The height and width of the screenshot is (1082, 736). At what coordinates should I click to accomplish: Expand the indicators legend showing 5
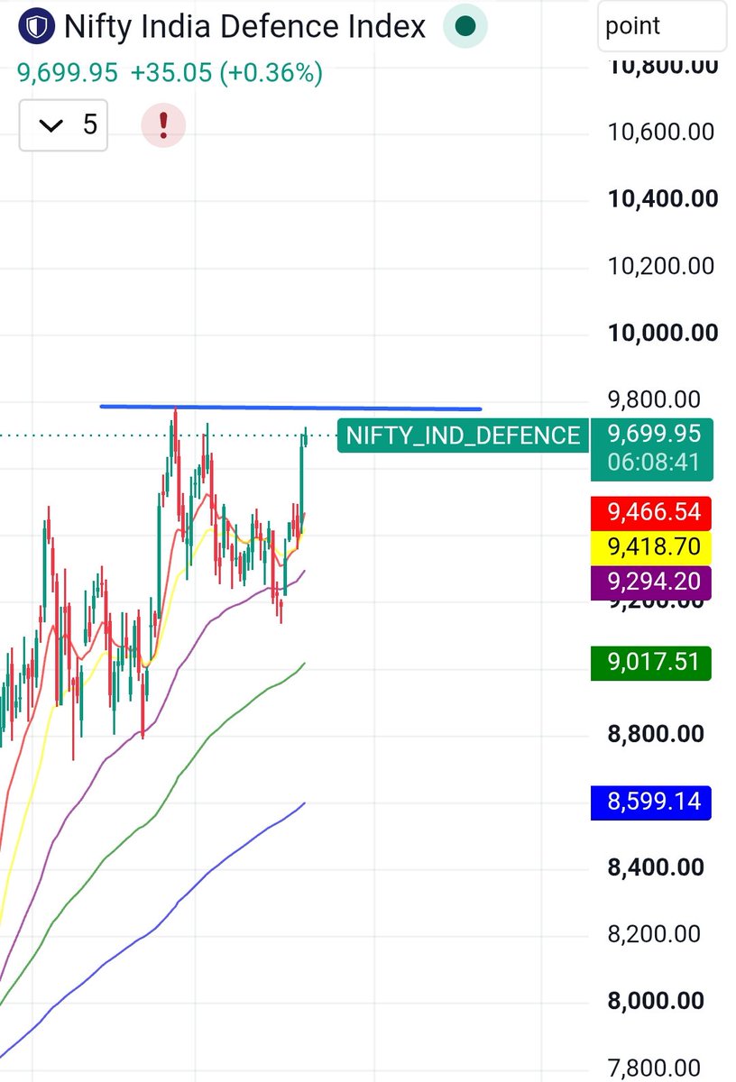click(64, 124)
